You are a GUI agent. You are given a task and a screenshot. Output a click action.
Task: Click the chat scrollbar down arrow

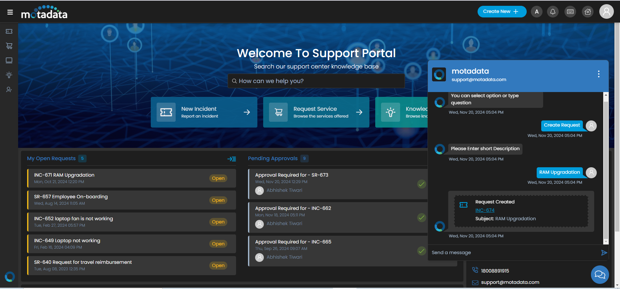click(606, 242)
